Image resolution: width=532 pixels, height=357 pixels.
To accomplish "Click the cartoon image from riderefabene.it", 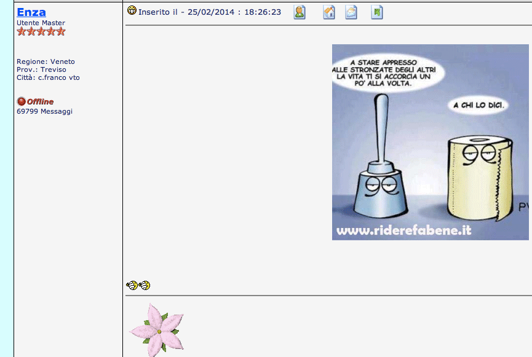I will point(431,142).
